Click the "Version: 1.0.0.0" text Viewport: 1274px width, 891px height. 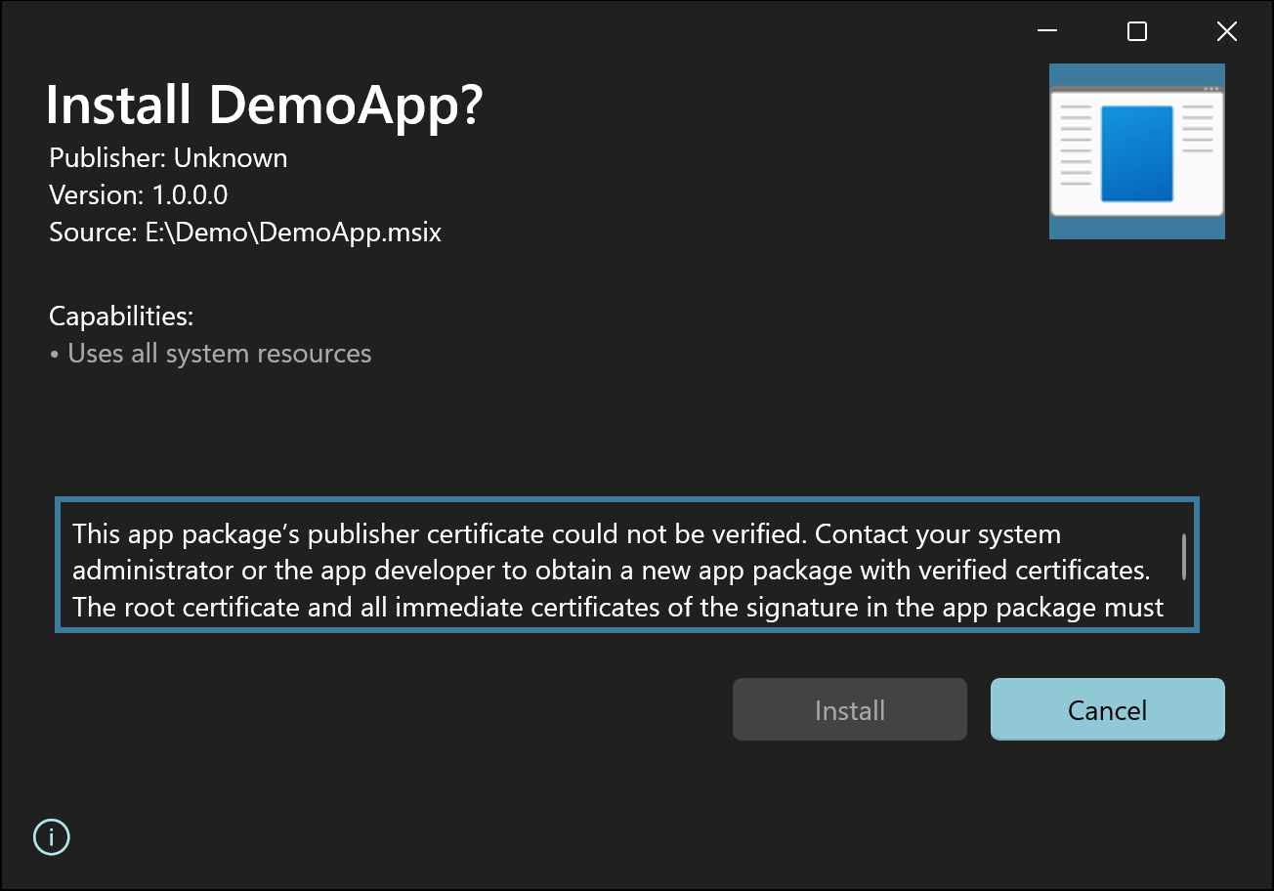(139, 195)
